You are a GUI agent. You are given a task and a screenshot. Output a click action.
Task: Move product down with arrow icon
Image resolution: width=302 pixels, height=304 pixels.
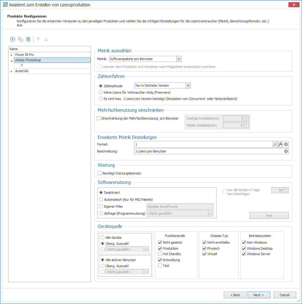point(46,39)
